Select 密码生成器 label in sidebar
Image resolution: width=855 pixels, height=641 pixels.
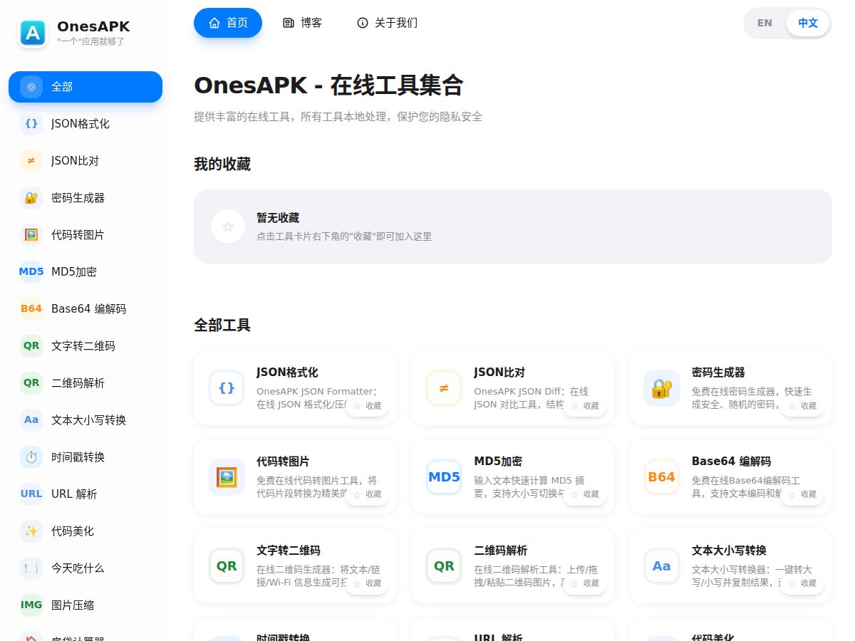tap(78, 198)
